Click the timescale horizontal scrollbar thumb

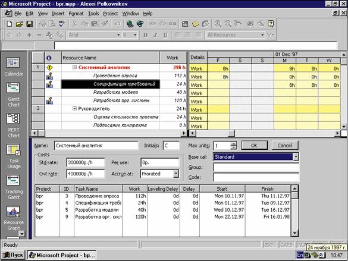point(231,133)
